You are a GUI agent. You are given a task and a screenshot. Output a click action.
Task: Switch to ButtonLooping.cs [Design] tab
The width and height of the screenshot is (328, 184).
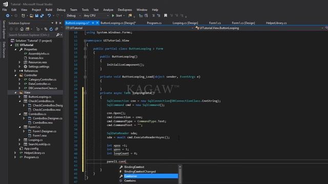pyautogui.click(x=118, y=23)
